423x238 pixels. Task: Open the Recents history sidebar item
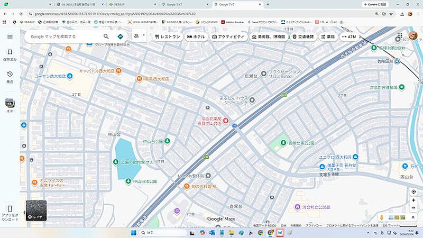pyautogui.click(x=10, y=77)
